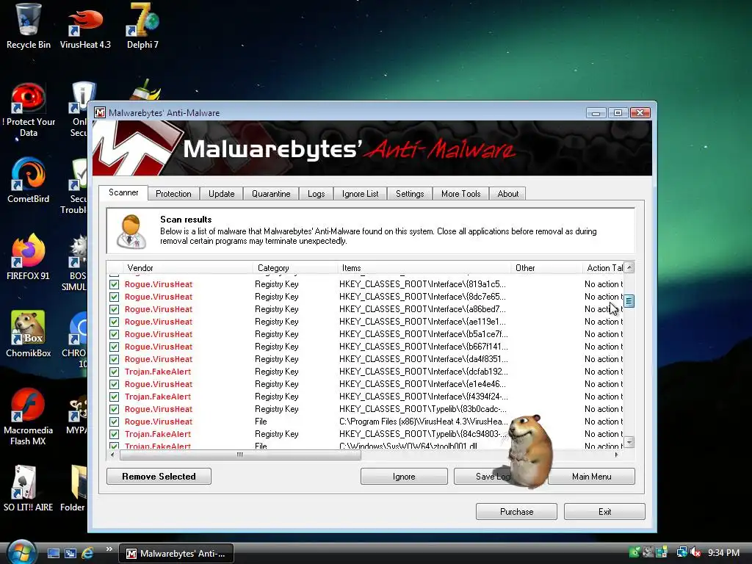Click the green tray icon left of the others
Image resolution: width=752 pixels, height=564 pixels.
634,553
